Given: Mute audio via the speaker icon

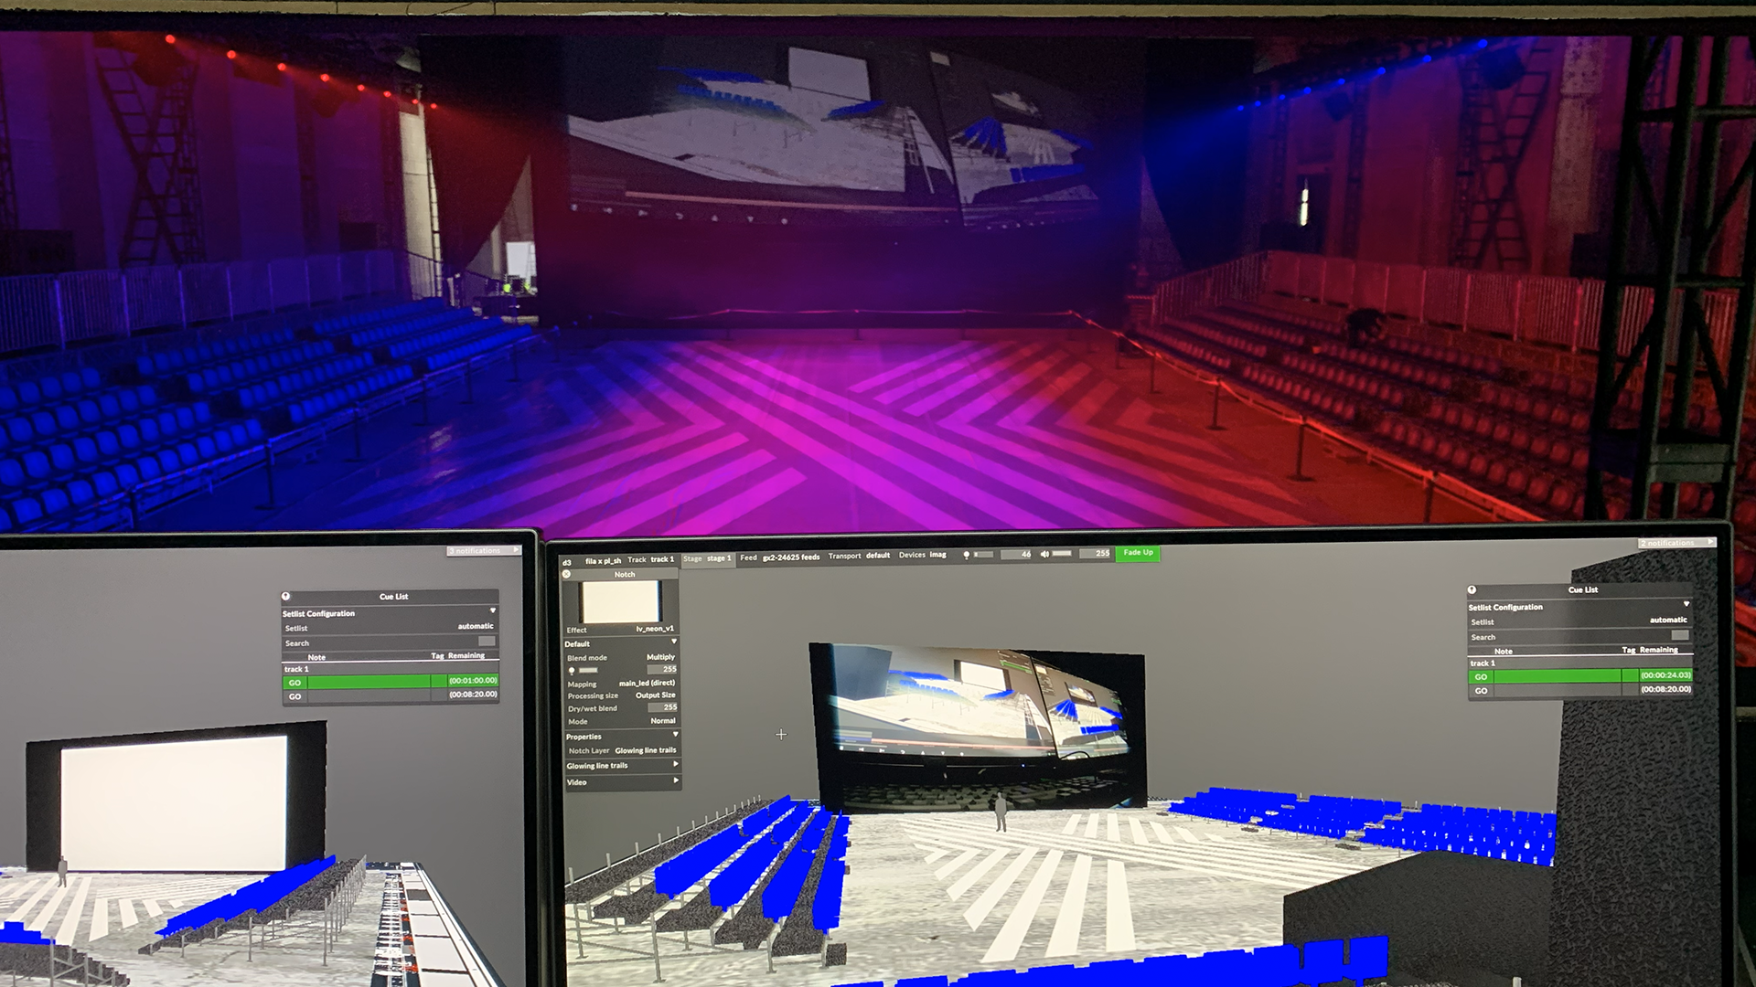Looking at the screenshot, I should coord(1044,554).
